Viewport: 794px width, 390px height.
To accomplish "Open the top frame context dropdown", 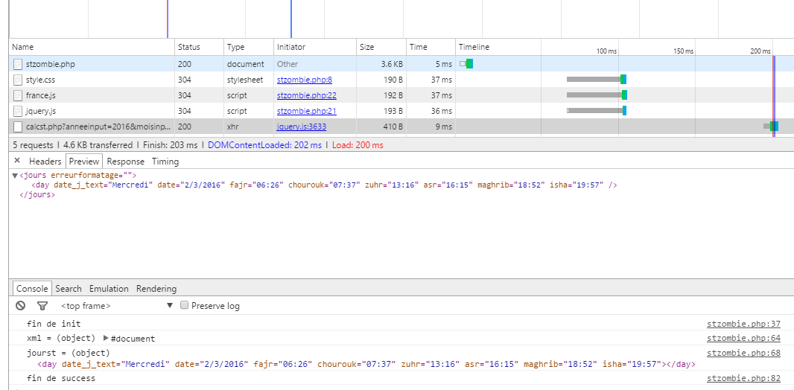I will (116, 306).
